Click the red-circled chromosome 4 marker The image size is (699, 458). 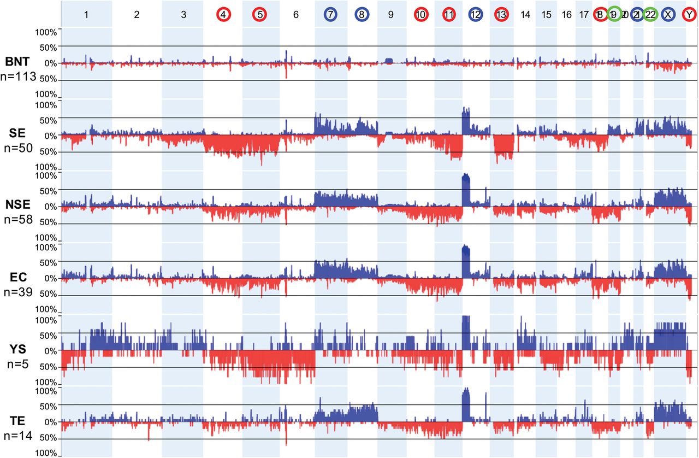(x=223, y=15)
